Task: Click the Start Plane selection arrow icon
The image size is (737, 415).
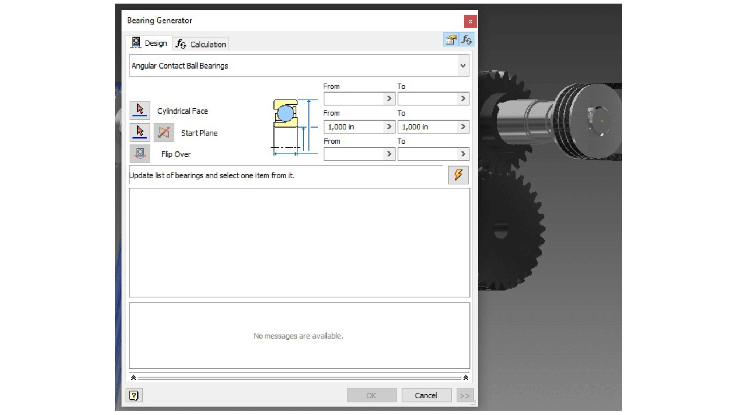Action: tap(140, 132)
